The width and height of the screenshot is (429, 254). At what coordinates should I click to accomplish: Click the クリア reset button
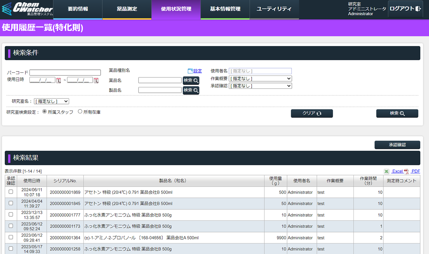click(x=312, y=113)
